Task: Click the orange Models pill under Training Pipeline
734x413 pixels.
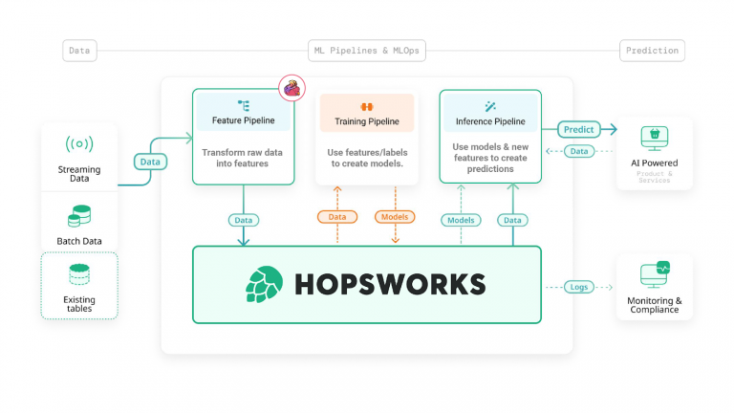Action: tap(395, 217)
